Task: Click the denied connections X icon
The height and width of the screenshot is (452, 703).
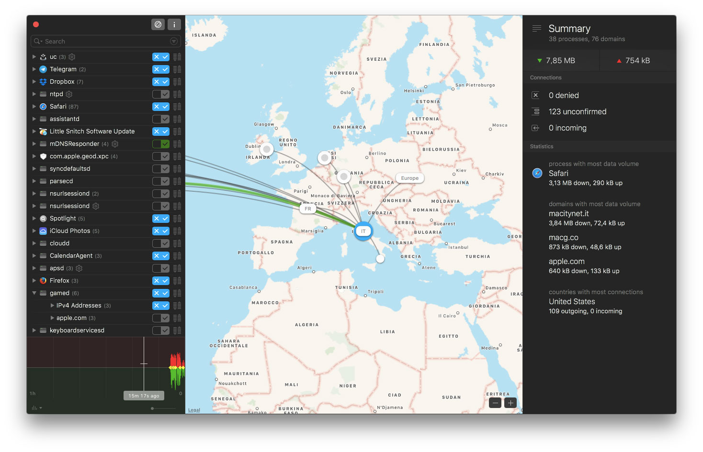Action: tap(536, 95)
